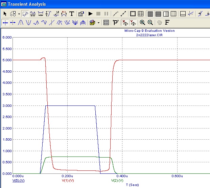The image size is (210, 188).
Task: Click the vertical grid lines toggle icon
Action: coord(150,14)
